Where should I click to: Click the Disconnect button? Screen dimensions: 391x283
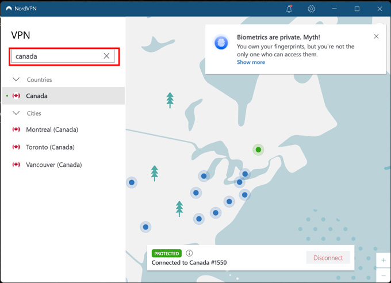(x=328, y=258)
